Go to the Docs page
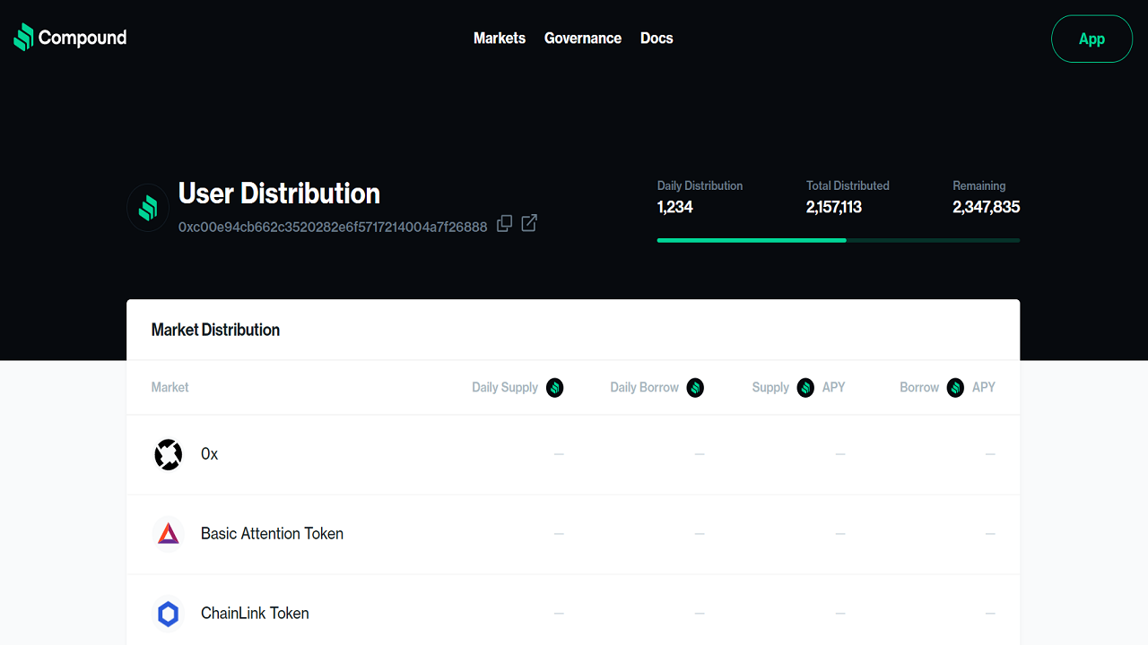 (657, 39)
